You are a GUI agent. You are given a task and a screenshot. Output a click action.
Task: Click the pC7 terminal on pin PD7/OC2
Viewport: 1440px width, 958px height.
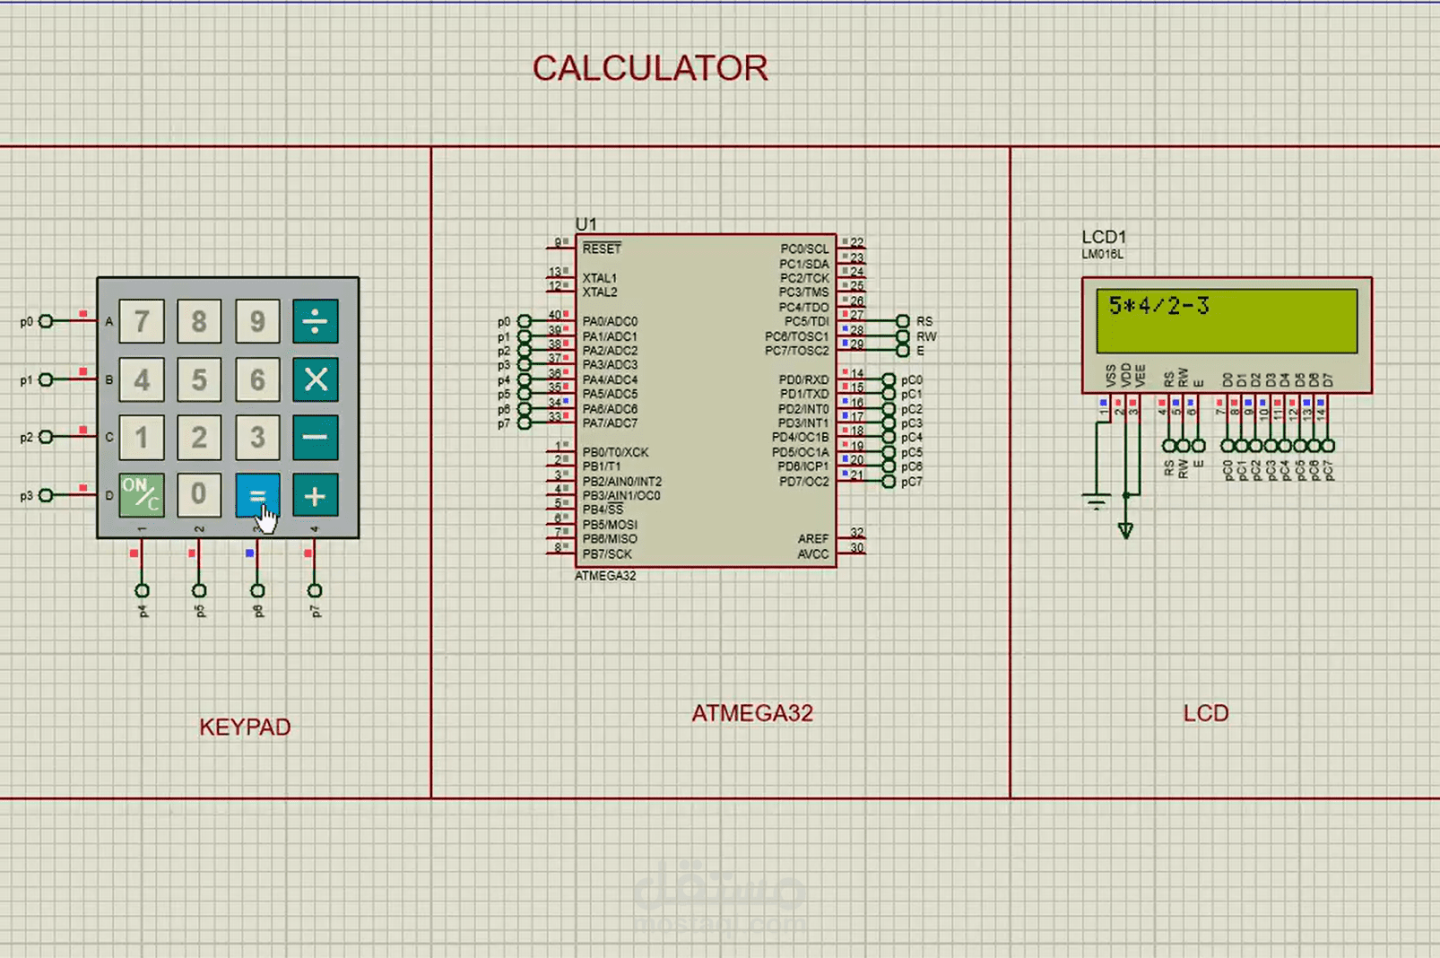tap(889, 482)
